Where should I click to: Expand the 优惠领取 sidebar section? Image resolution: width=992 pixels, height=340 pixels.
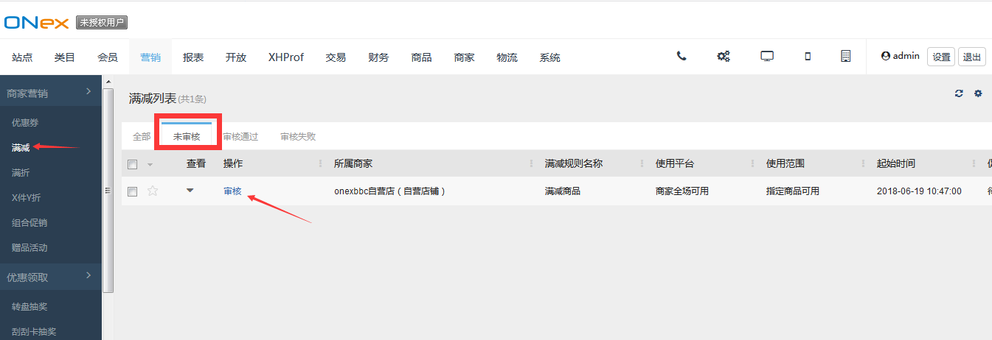pyautogui.click(x=51, y=277)
